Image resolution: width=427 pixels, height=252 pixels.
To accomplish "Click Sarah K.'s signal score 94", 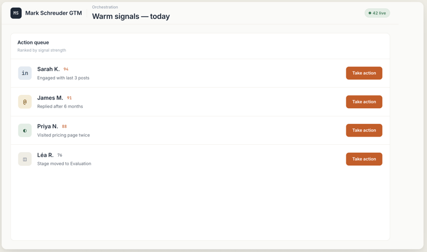I will 66,69.
